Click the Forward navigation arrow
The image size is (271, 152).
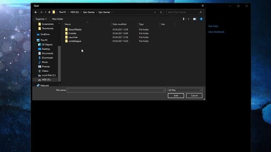(x=41, y=12)
